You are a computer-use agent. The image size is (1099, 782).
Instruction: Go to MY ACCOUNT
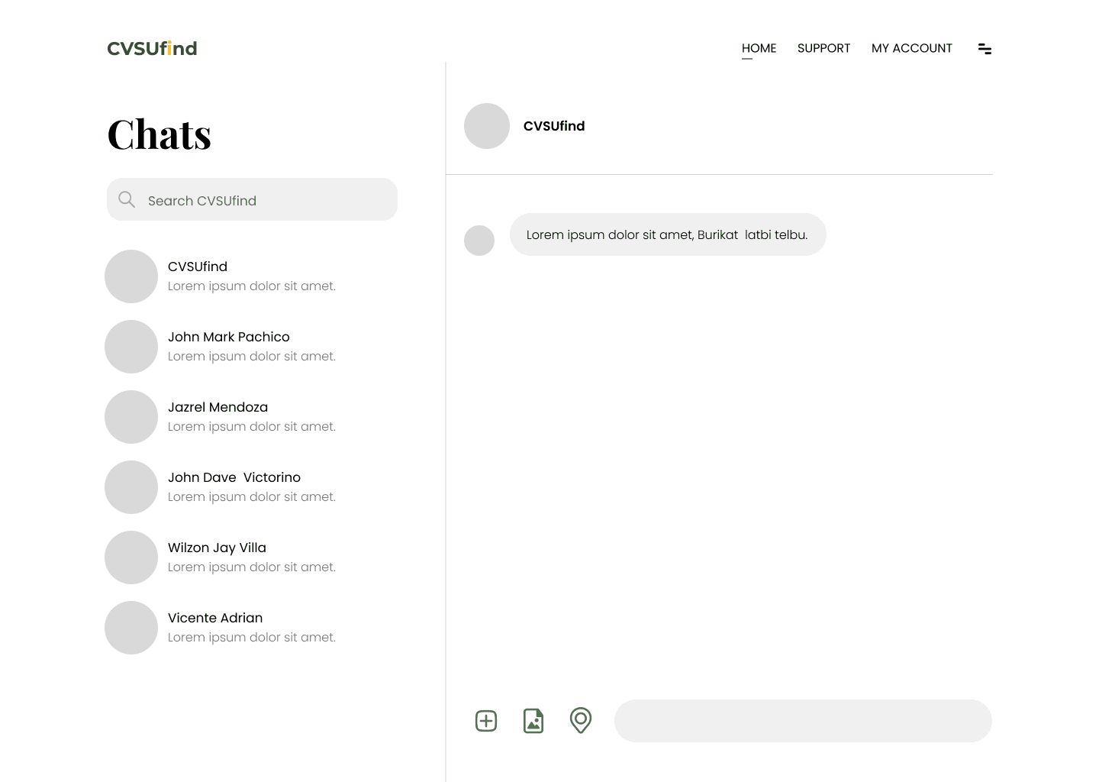[x=911, y=48]
